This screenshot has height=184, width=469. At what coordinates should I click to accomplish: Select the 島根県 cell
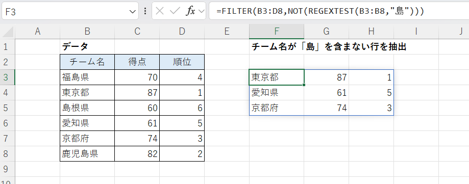click(87, 108)
